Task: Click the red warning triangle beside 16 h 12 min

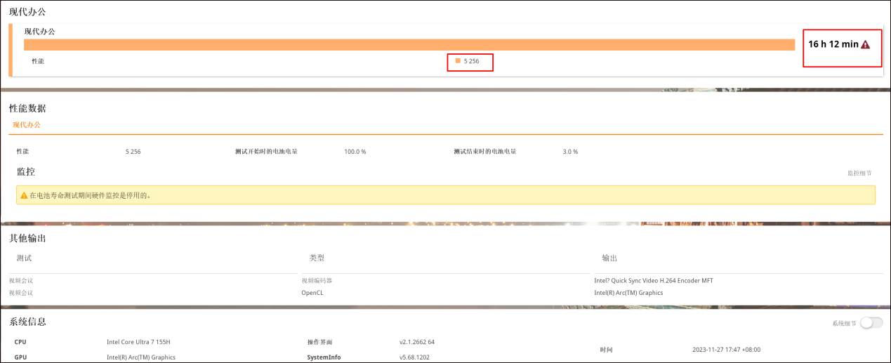Action: point(865,44)
